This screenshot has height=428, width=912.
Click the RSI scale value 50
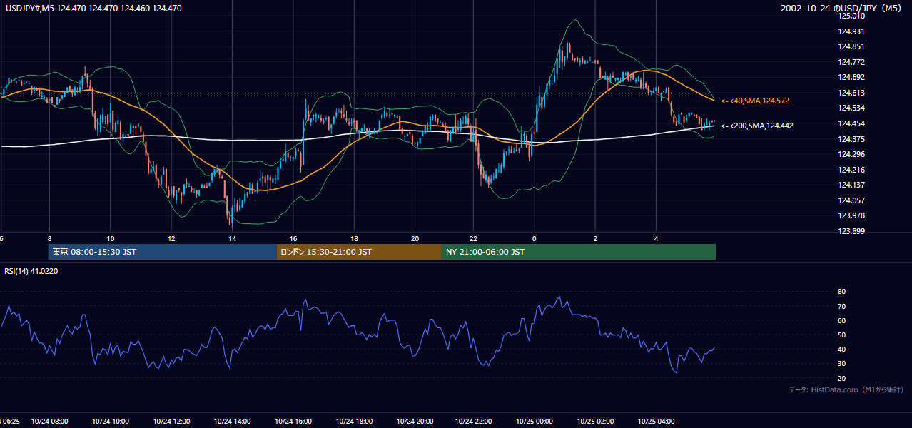click(x=841, y=335)
